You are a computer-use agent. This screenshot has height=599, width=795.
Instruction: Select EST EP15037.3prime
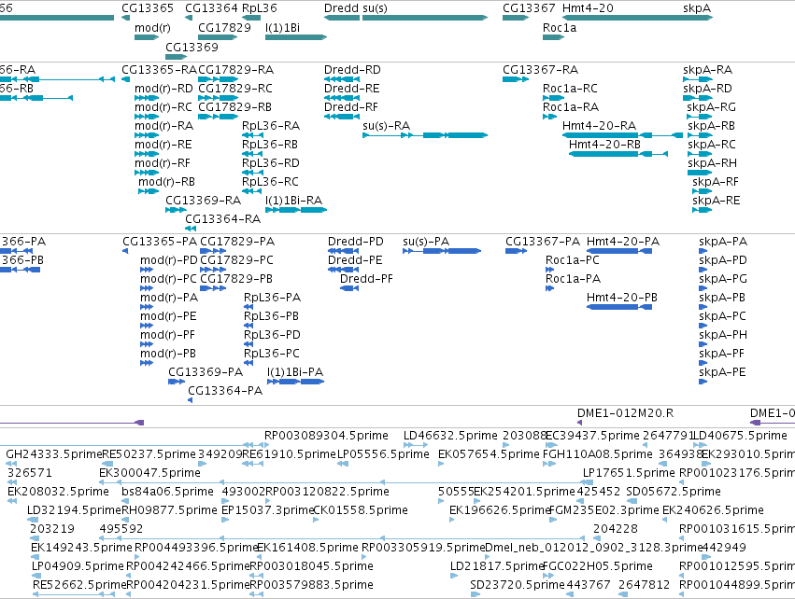(268, 510)
